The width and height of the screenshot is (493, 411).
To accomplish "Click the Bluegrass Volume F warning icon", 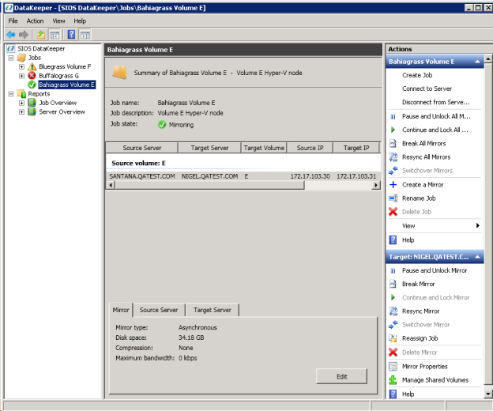I will point(32,66).
